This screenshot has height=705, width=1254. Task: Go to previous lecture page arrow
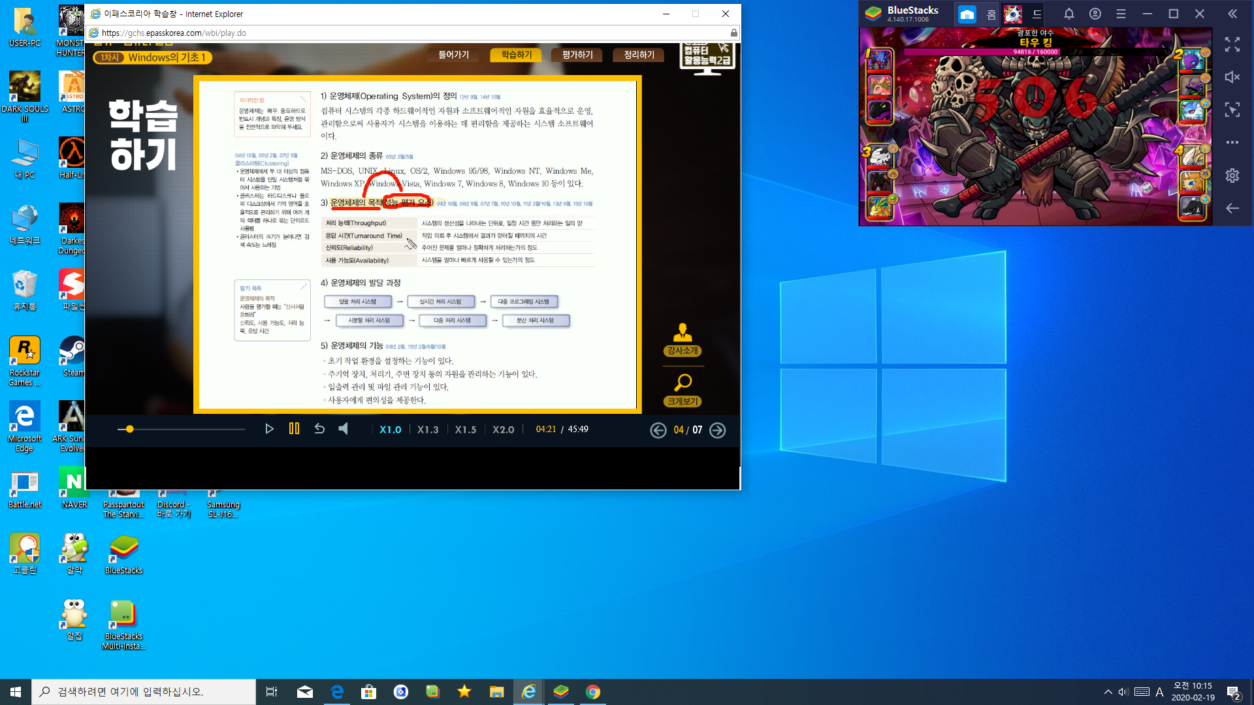658,430
